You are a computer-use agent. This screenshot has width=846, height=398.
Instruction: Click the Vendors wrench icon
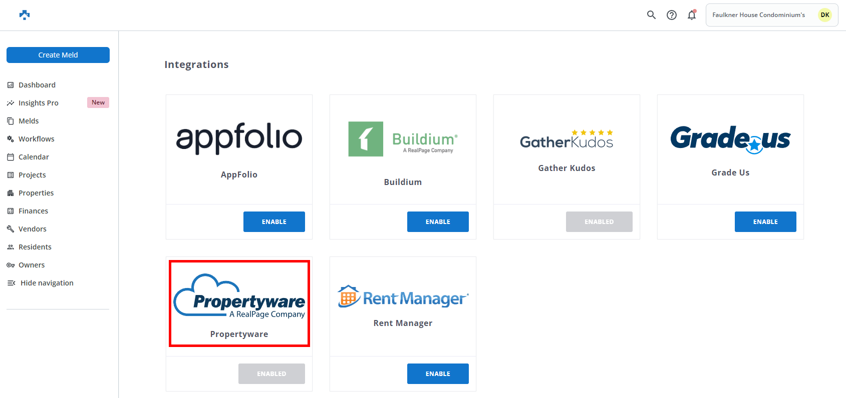click(11, 229)
